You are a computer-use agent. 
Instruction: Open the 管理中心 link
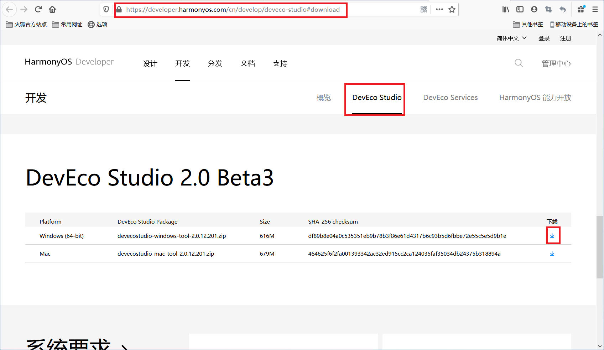point(556,63)
